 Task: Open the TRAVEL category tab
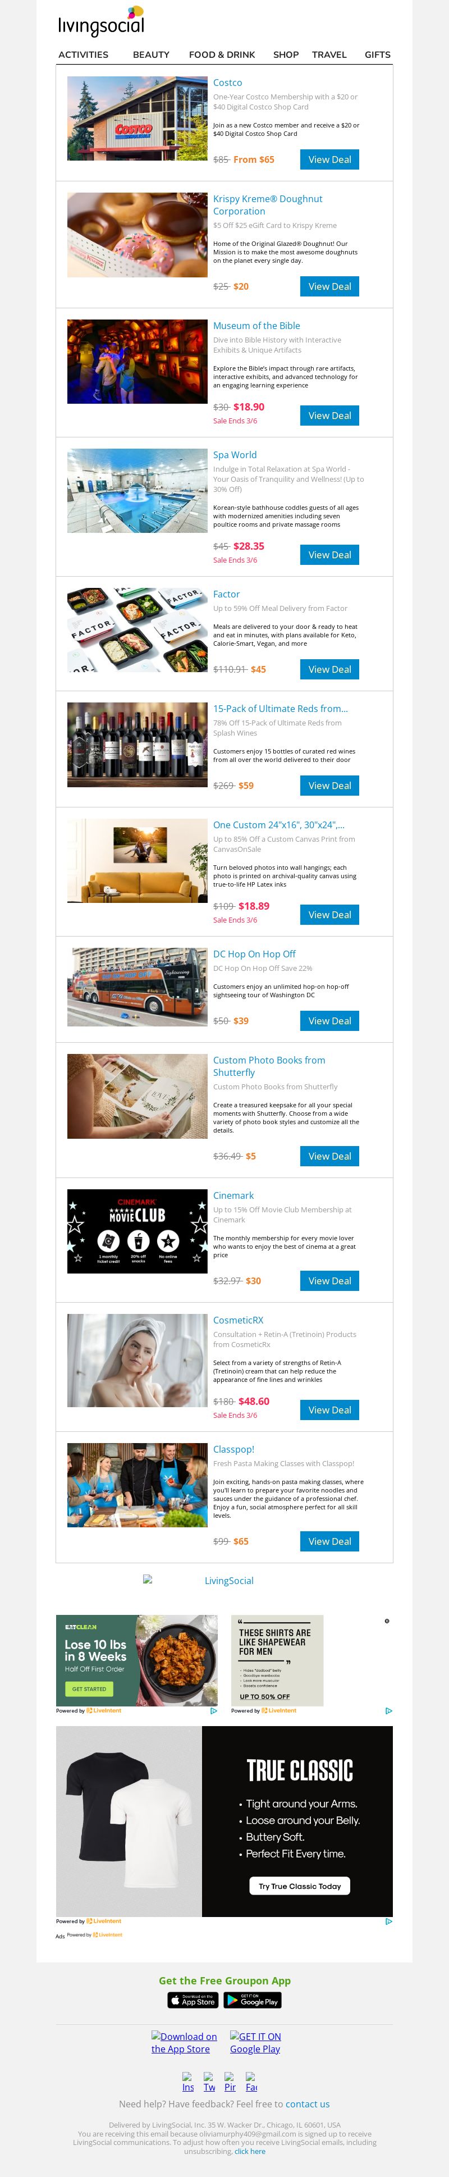pyautogui.click(x=329, y=54)
